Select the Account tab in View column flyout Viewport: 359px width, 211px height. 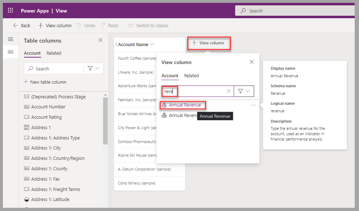(170, 76)
